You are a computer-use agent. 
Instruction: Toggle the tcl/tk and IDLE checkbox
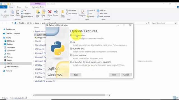coord(71,49)
